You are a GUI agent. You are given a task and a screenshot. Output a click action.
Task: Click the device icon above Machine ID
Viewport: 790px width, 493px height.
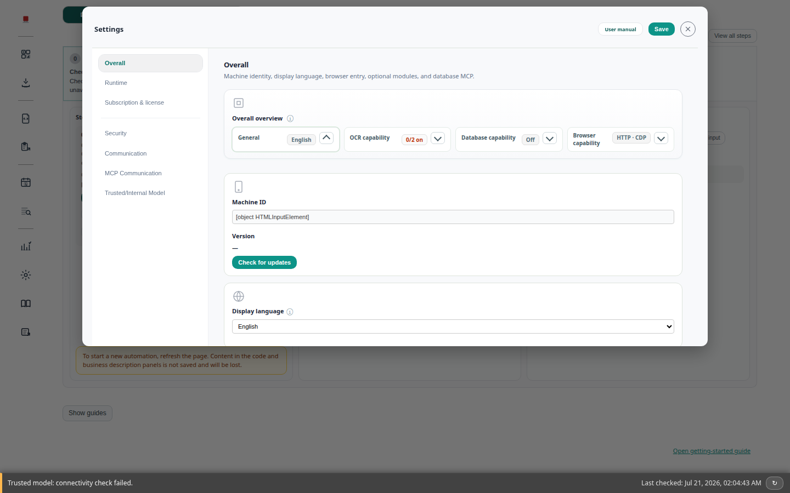pos(239,187)
